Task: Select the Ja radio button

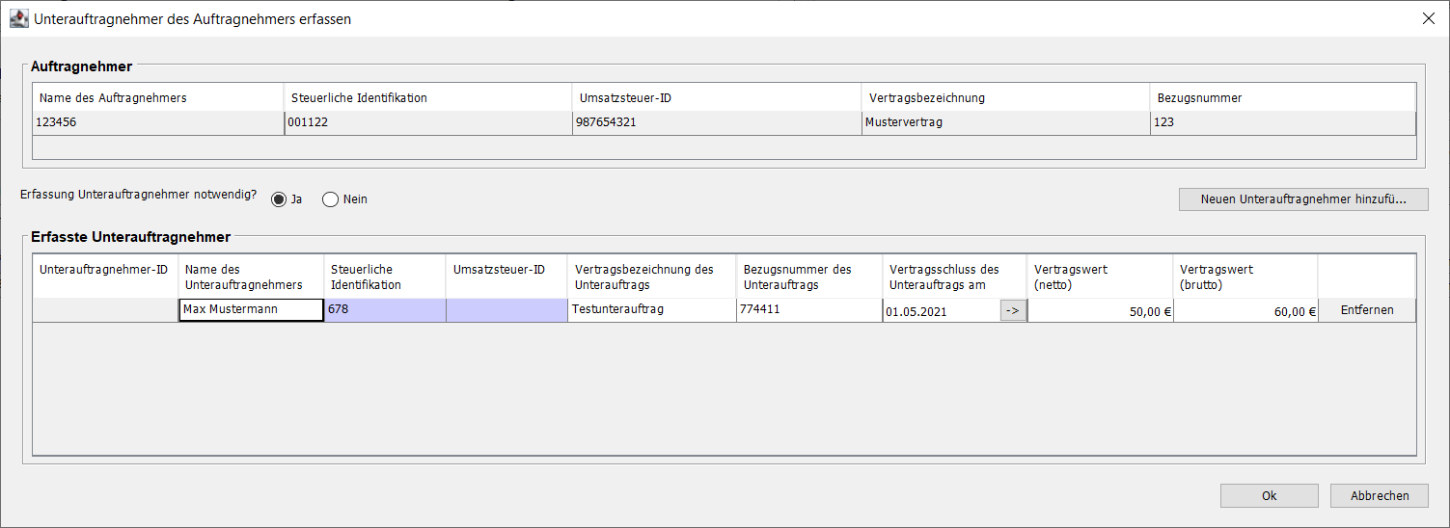Action: coord(279,199)
